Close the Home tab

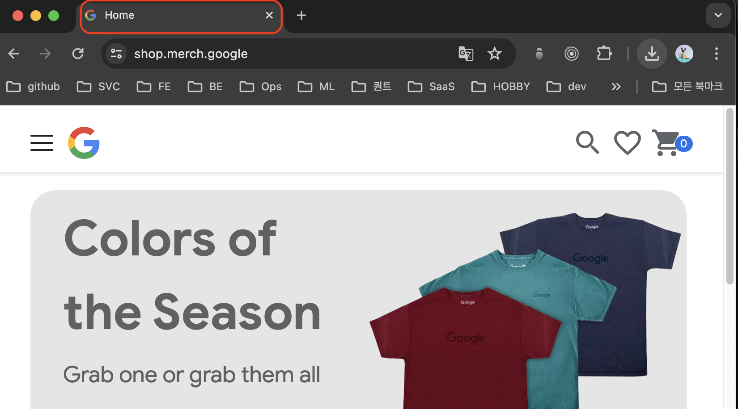coord(269,15)
